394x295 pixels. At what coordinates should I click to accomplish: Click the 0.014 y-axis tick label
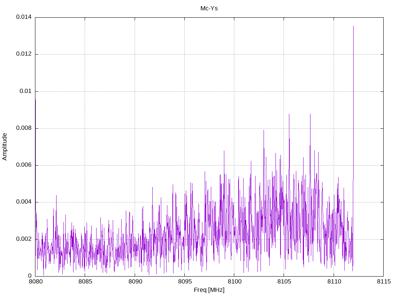[23, 17]
